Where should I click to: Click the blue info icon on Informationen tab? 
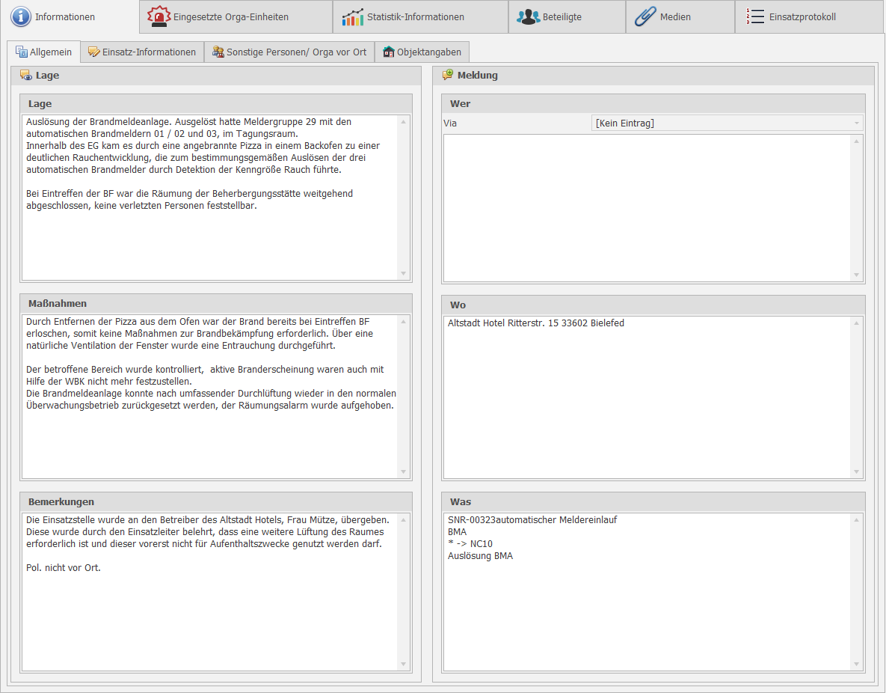(x=20, y=16)
